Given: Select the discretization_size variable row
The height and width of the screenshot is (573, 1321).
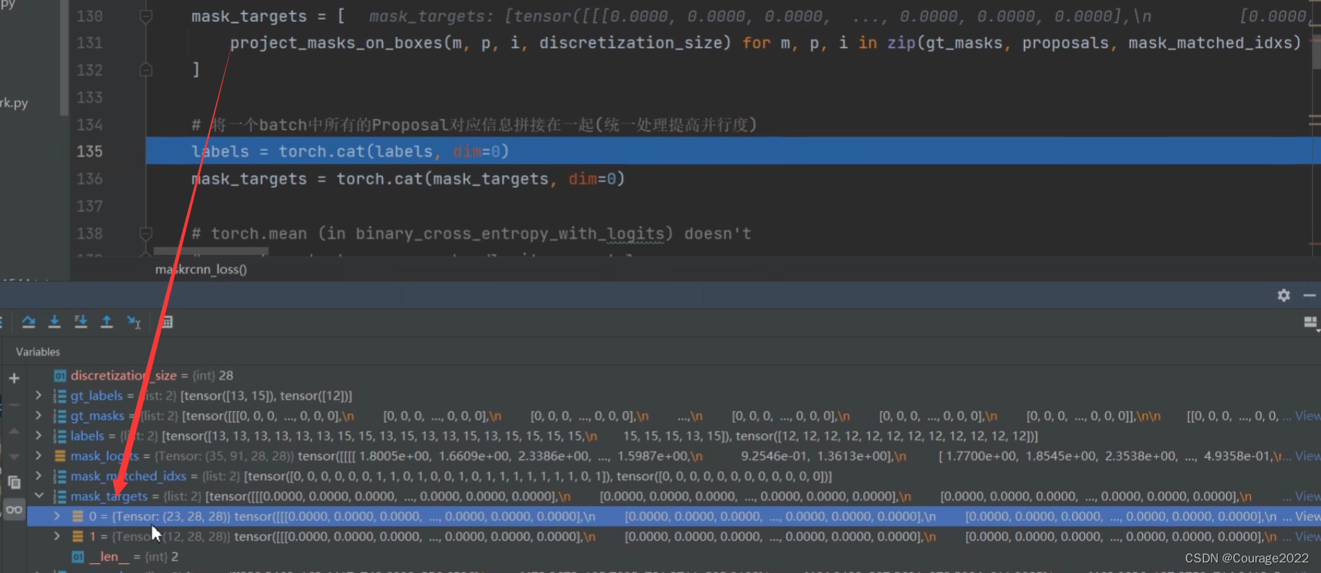Looking at the screenshot, I should click(x=674, y=375).
